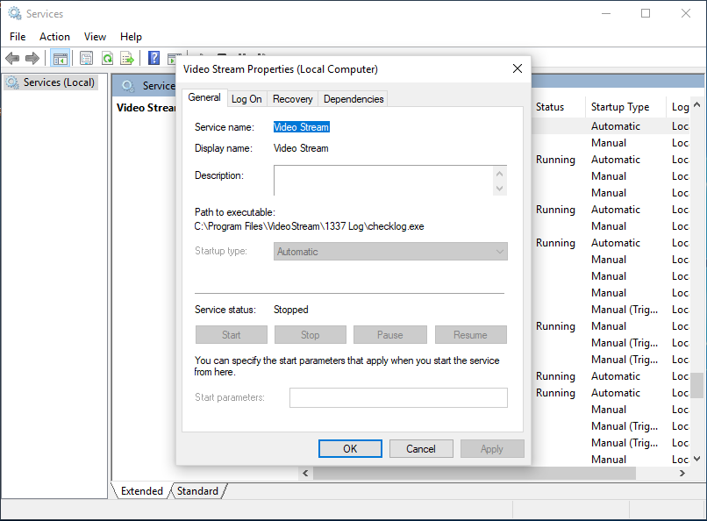
Task: Click the Start Service icon in the toolbar
Action: (x=174, y=58)
